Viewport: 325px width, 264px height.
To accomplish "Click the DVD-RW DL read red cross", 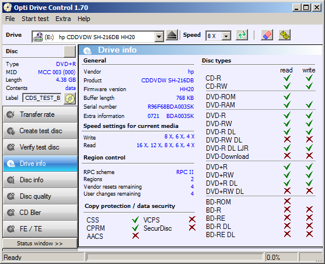I will tap(287, 140).
